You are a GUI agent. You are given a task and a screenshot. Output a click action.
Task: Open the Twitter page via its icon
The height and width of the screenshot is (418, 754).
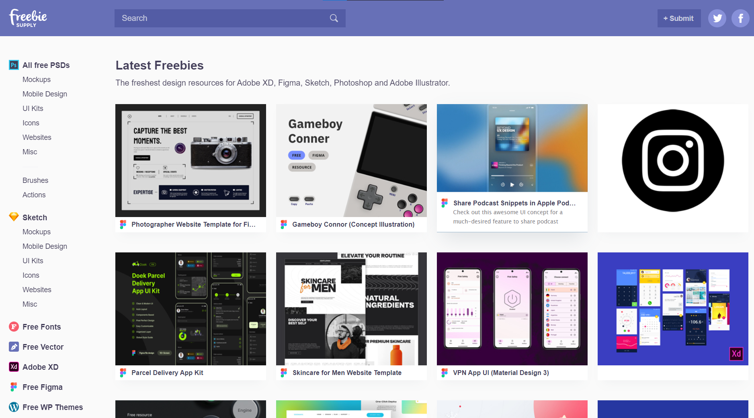coord(717,18)
